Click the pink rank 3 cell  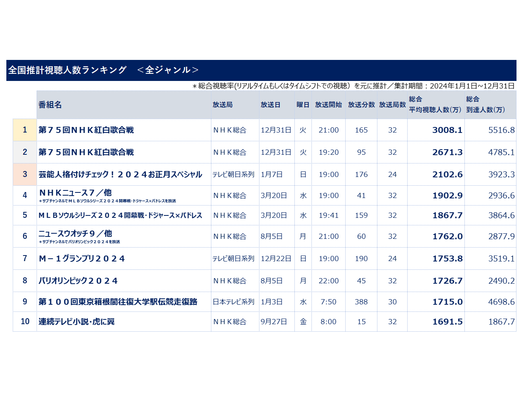pos(25,175)
